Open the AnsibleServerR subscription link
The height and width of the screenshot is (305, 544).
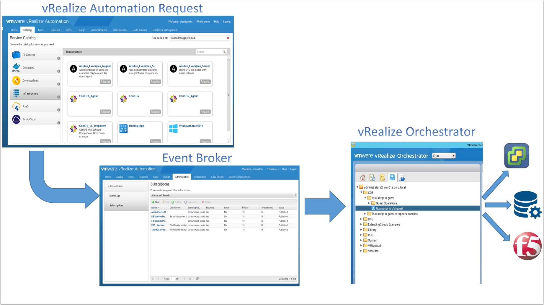pos(159,212)
